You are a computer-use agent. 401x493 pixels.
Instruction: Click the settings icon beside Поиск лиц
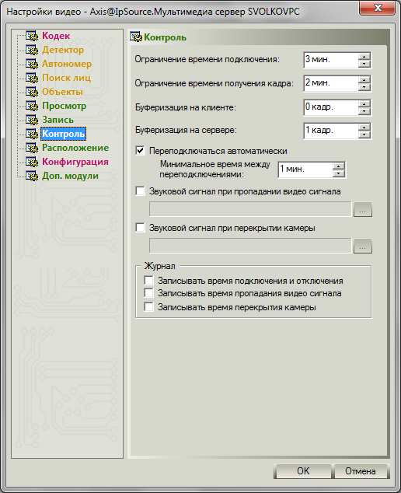32,78
